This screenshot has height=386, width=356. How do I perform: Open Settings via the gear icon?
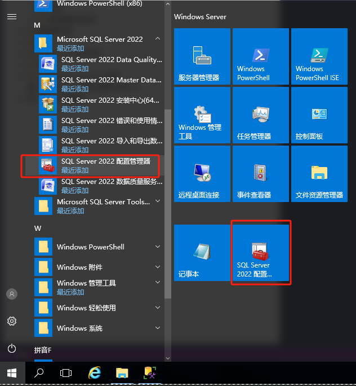(x=12, y=321)
